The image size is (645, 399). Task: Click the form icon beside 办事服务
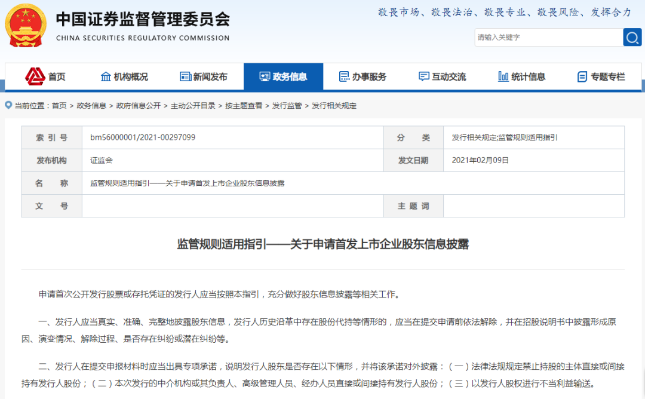pos(344,76)
